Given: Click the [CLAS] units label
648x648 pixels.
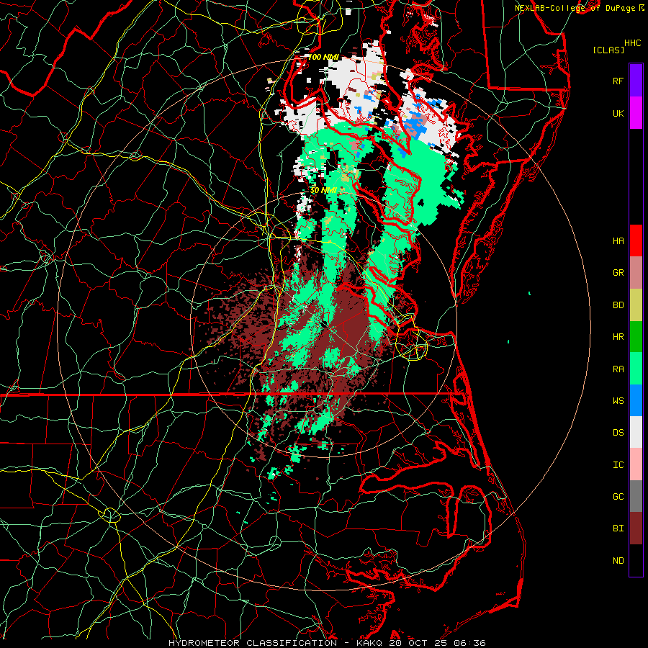Looking at the screenshot, I should click(608, 50).
